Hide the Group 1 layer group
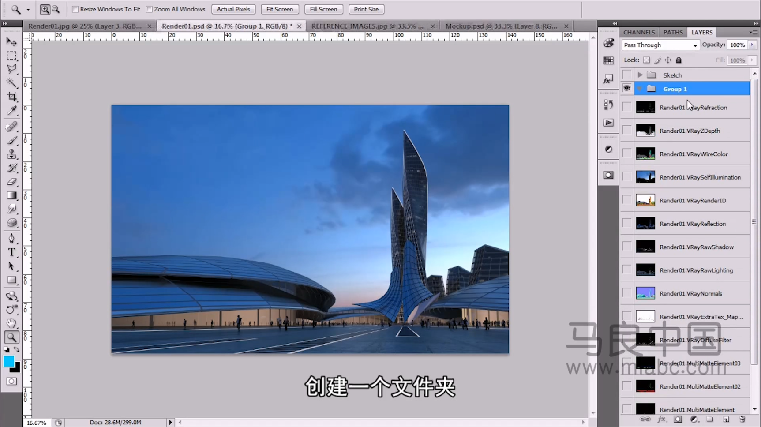761x427 pixels. [x=627, y=89]
